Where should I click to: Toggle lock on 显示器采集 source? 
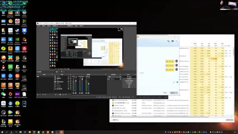[71, 89]
